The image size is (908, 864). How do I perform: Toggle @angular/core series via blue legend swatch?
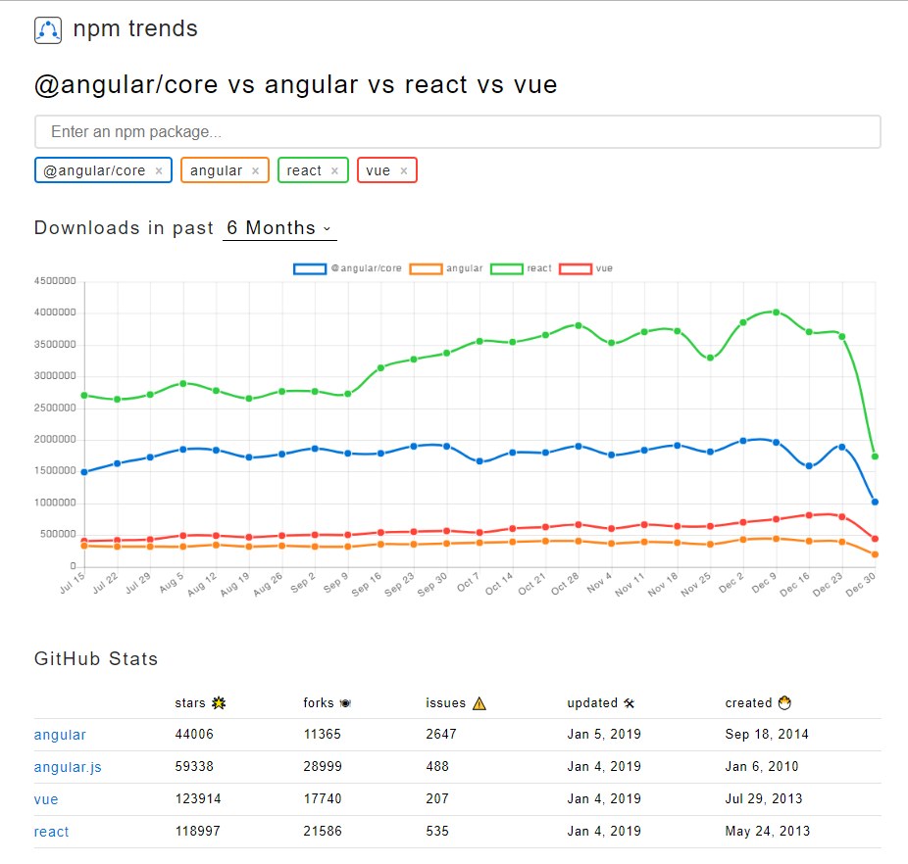310,268
